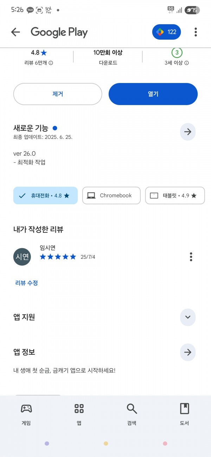Tap the five-star rating on my review
The width and height of the screenshot is (211, 457).
pos(58,257)
